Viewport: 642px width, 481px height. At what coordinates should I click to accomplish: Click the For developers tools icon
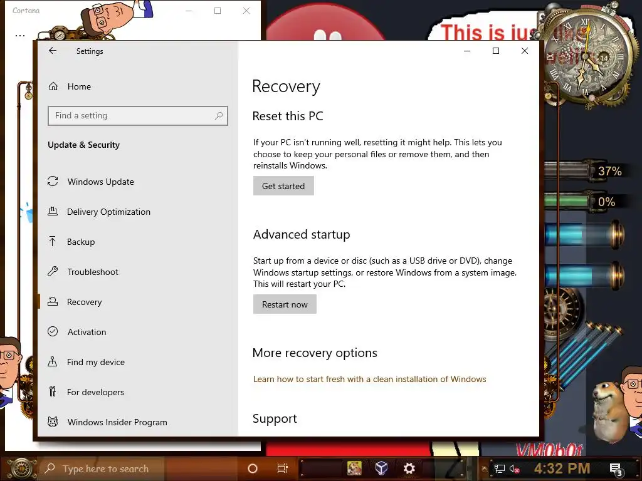pos(53,391)
